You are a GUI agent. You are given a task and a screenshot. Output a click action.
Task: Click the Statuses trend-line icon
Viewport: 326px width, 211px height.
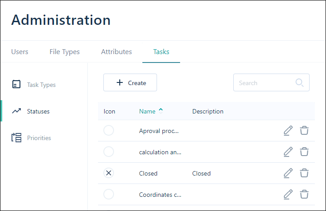pos(16,111)
